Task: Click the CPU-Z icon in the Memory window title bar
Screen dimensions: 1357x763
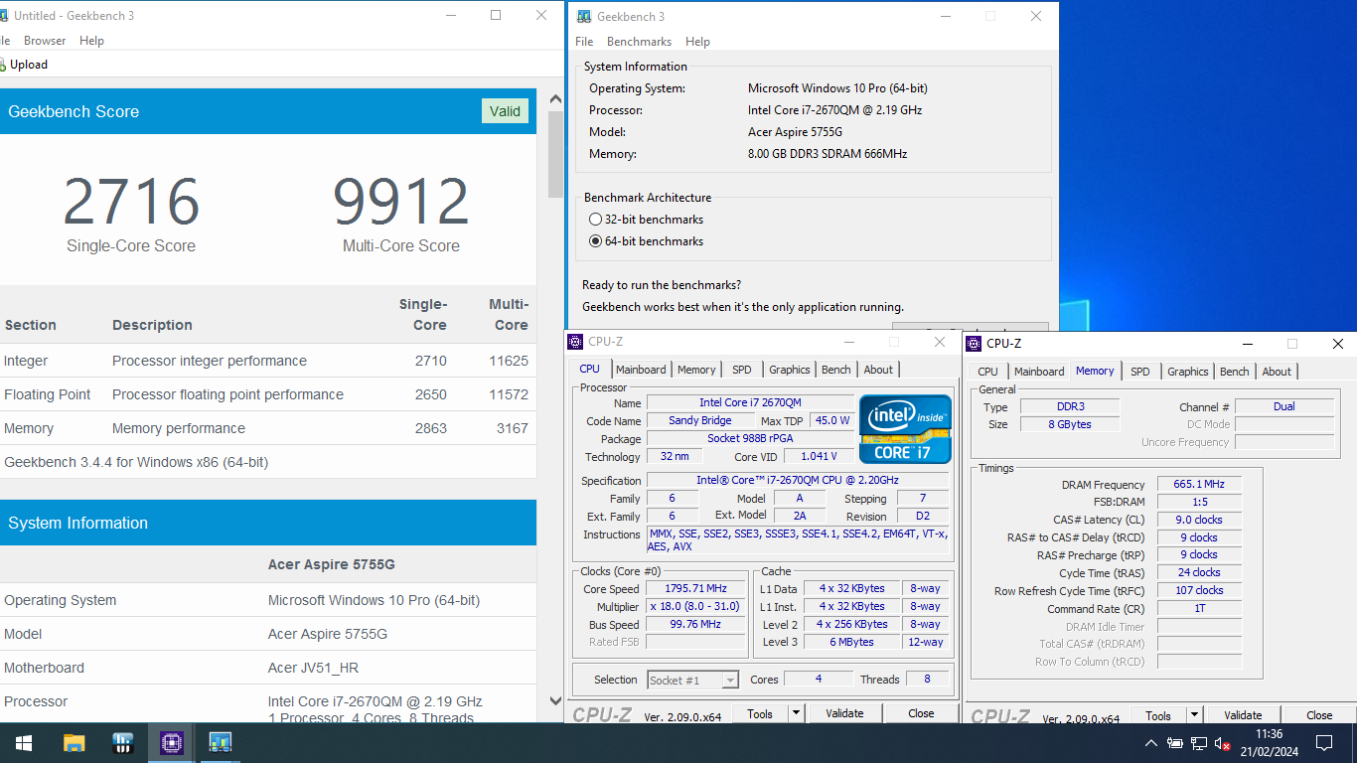Action: click(x=974, y=344)
